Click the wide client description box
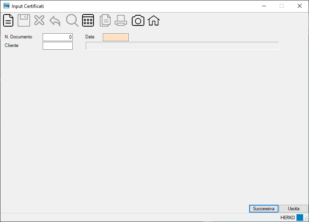 click(182, 46)
